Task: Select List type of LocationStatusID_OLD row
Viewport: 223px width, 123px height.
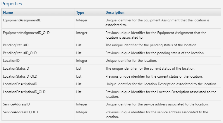Action: click(79, 76)
